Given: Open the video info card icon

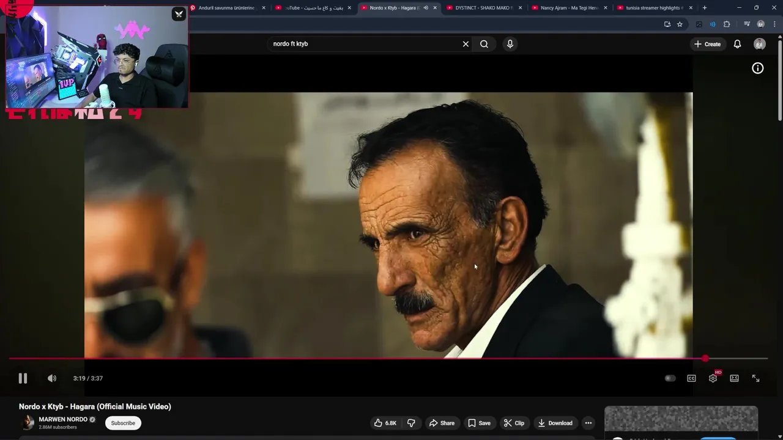Looking at the screenshot, I should point(757,68).
